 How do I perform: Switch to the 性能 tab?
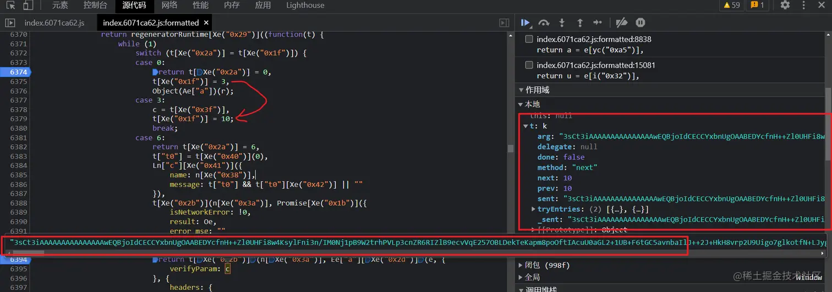200,5
